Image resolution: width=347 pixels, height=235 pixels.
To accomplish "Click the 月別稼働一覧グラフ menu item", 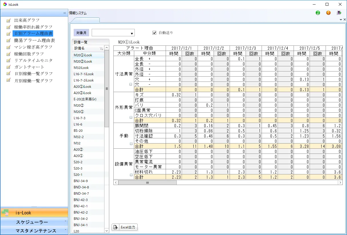I will (33, 81).
